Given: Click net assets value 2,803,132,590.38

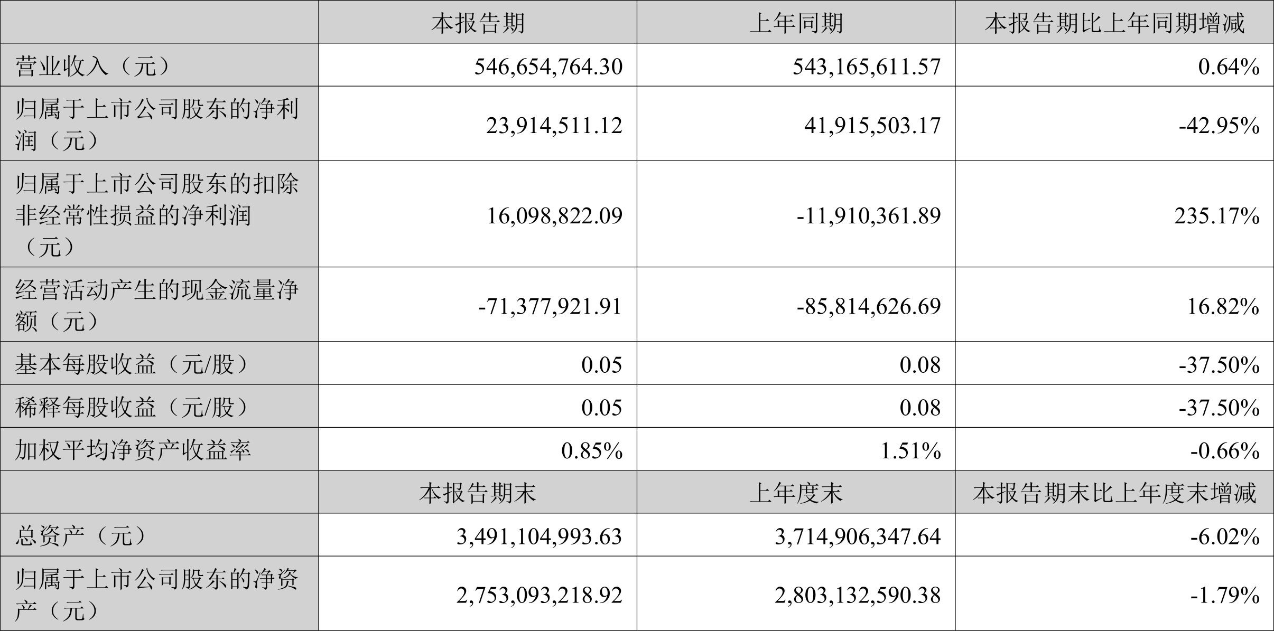Looking at the screenshot, I should (858, 595).
